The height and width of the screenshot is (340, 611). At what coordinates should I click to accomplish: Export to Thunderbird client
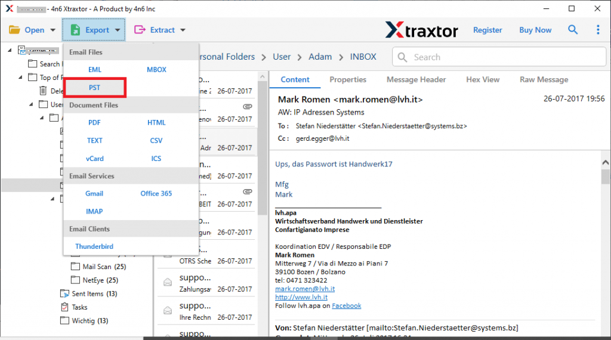(94, 246)
